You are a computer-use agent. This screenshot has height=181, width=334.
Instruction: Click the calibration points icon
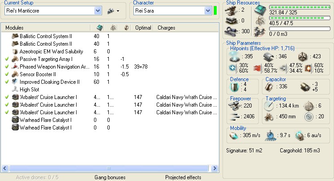pos(231,31)
